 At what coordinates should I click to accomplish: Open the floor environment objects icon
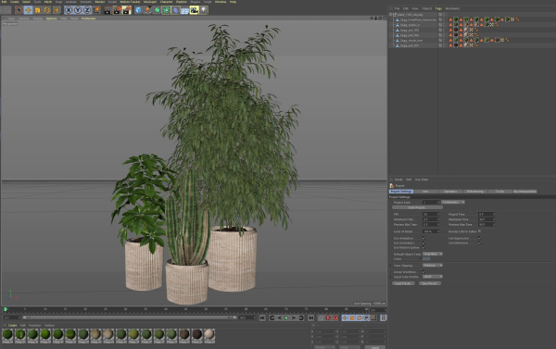(x=184, y=10)
